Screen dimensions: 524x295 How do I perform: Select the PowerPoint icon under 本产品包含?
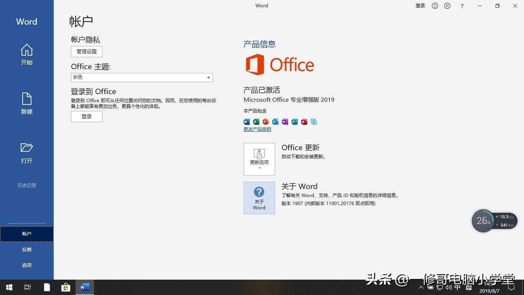tap(265, 122)
